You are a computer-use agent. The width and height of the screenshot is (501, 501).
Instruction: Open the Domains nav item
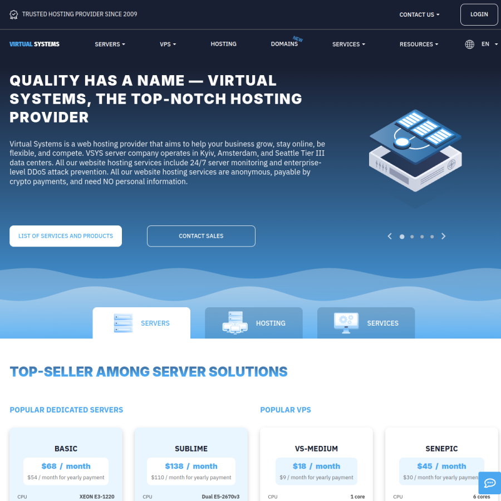[x=284, y=44]
